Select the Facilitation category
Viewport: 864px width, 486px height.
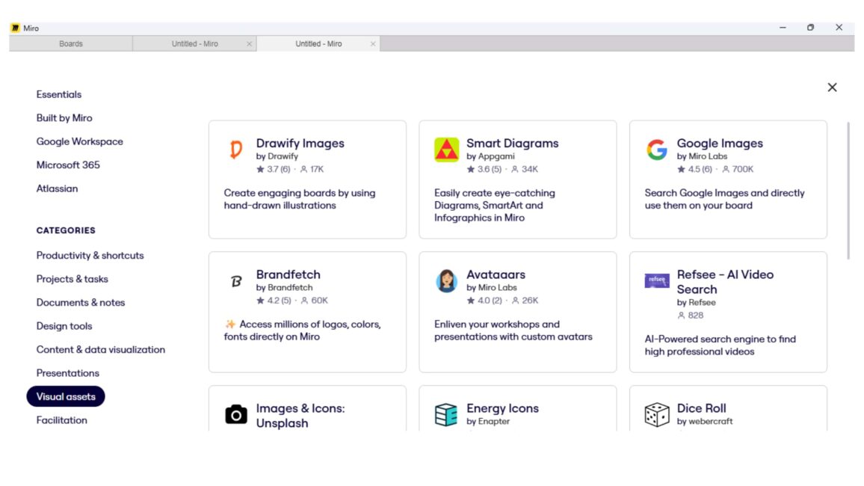tap(62, 420)
